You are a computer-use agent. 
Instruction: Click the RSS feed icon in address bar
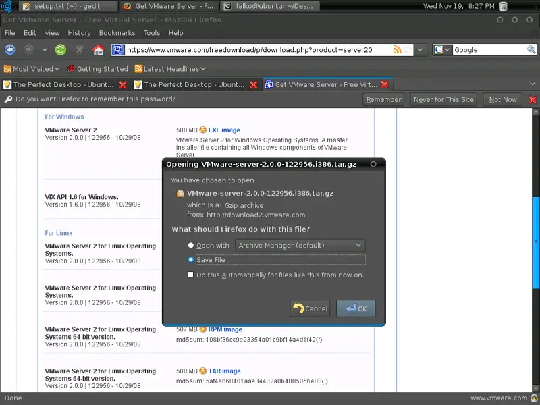(397, 49)
